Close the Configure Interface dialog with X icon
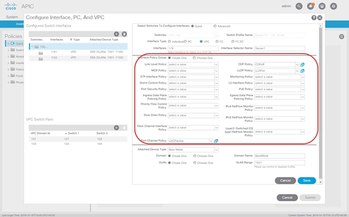Viewport: 349px width, 217px height. point(319,18)
